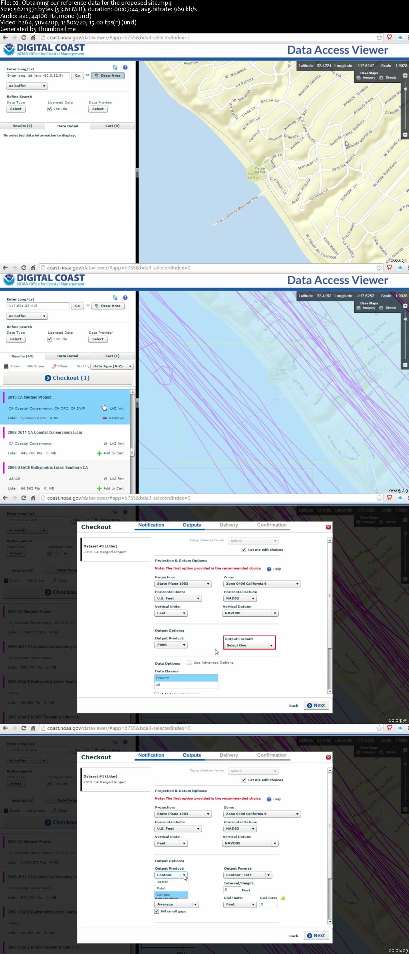
Task: Click the eraser Clear icon in results toolbar
Action: tap(54, 366)
